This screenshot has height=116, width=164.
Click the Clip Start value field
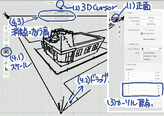tap(151, 21)
